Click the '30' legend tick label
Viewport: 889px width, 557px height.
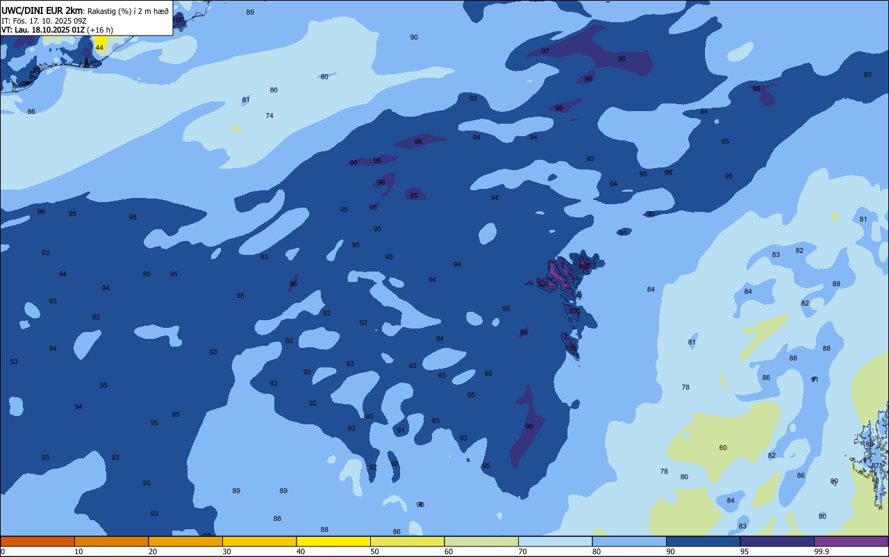click(226, 551)
